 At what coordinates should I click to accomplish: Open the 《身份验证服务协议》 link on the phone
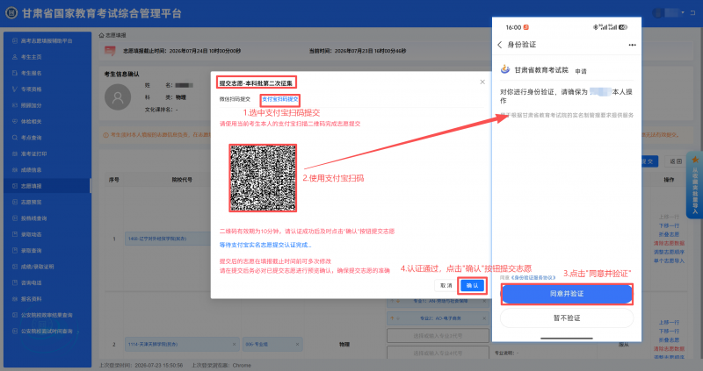click(533, 277)
